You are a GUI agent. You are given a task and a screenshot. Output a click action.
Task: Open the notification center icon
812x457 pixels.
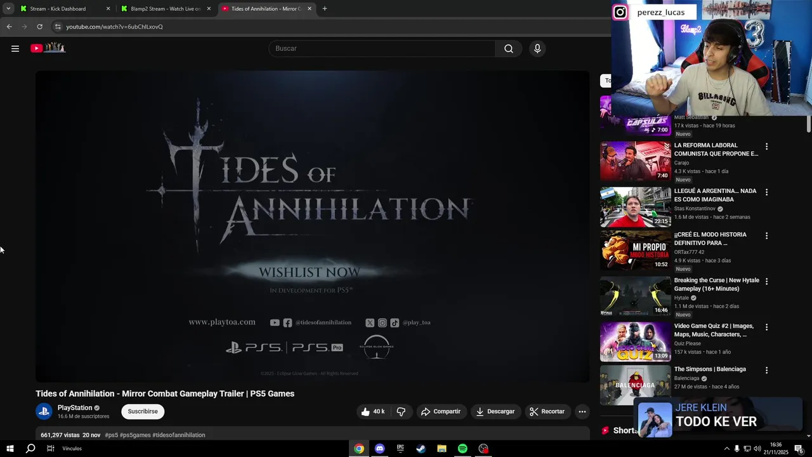[x=799, y=449]
